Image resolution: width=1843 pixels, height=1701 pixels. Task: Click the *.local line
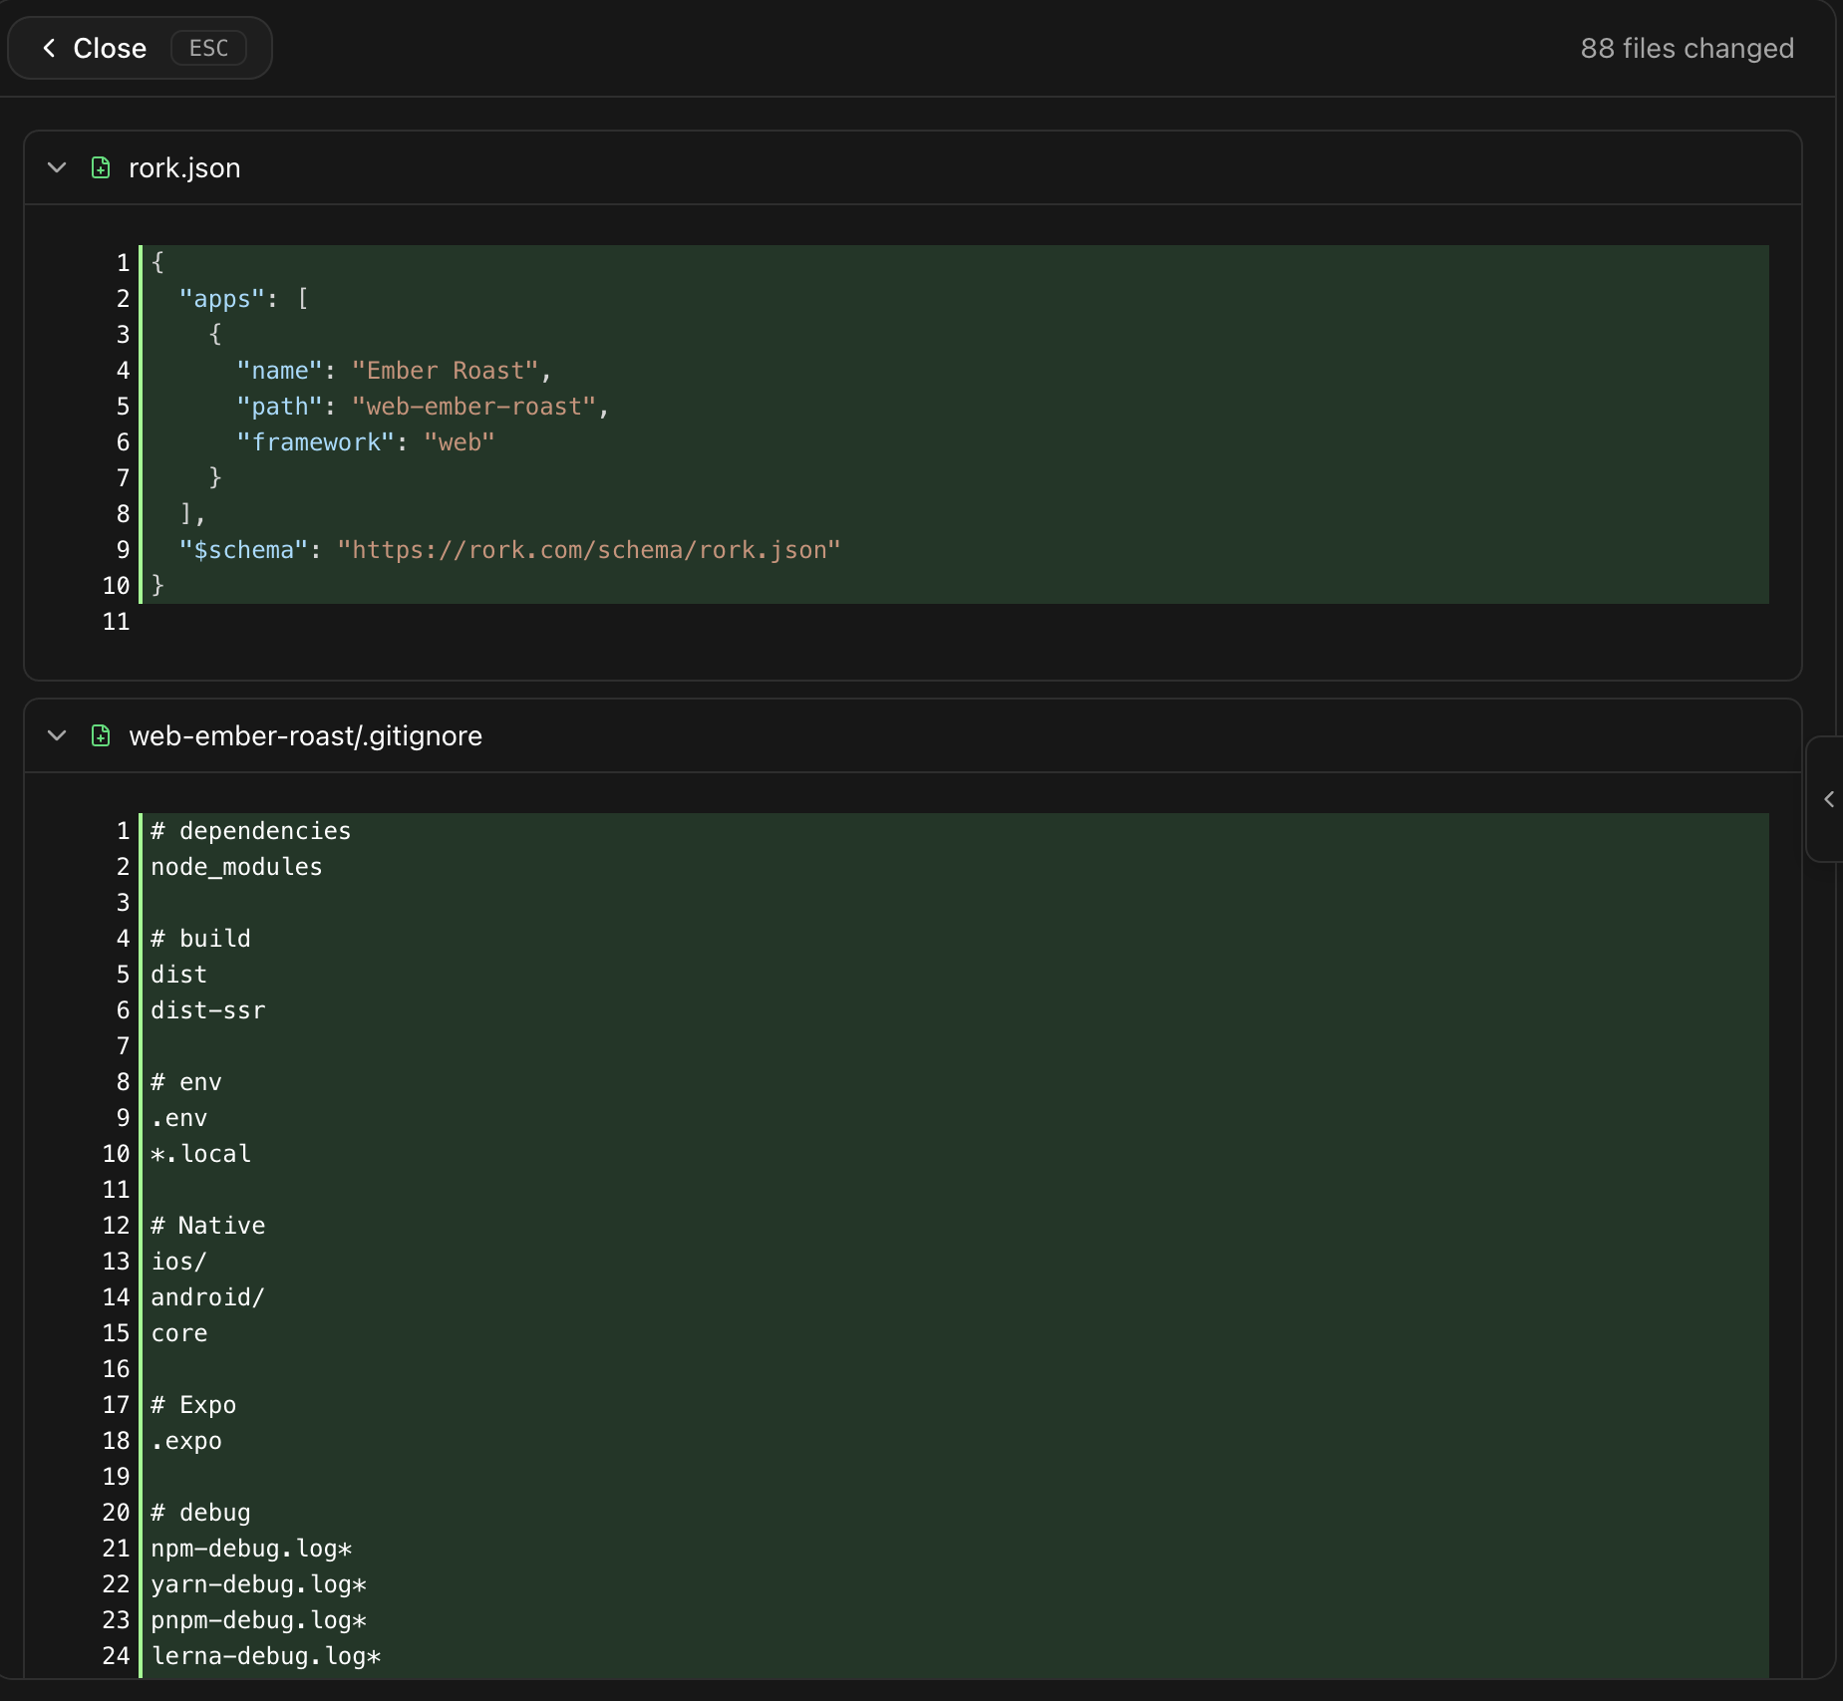click(x=955, y=1154)
